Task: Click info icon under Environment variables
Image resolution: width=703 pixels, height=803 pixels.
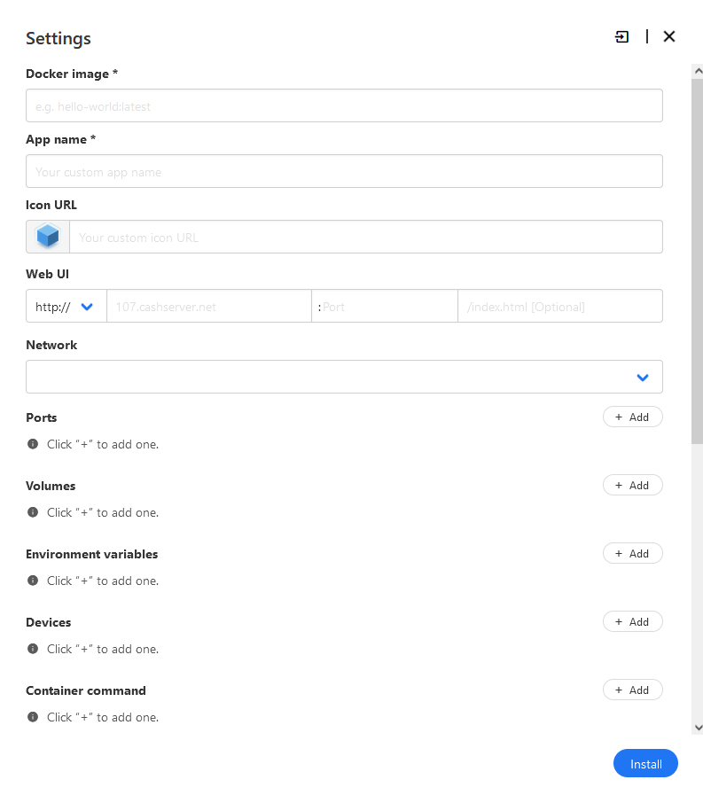Action: click(33, 581)
